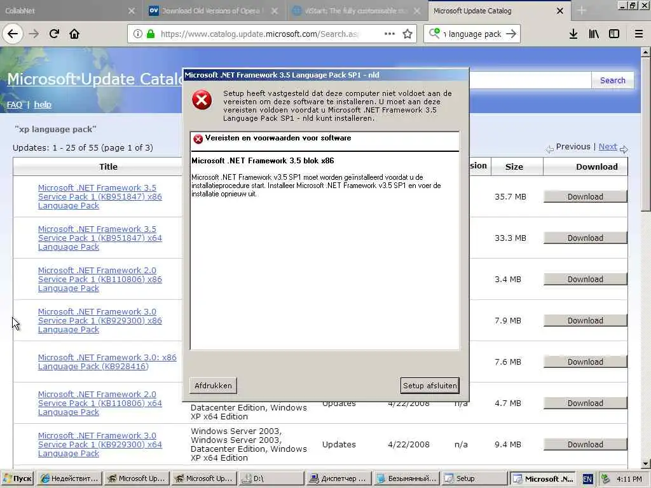Go to Next results page

pyautogui.click(x=608, y=147)
